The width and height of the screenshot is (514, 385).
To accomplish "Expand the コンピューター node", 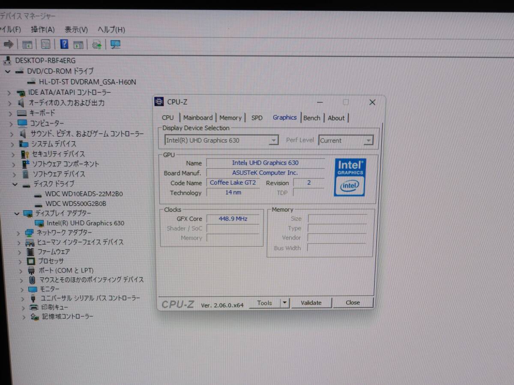I will [x=11, y=124].
